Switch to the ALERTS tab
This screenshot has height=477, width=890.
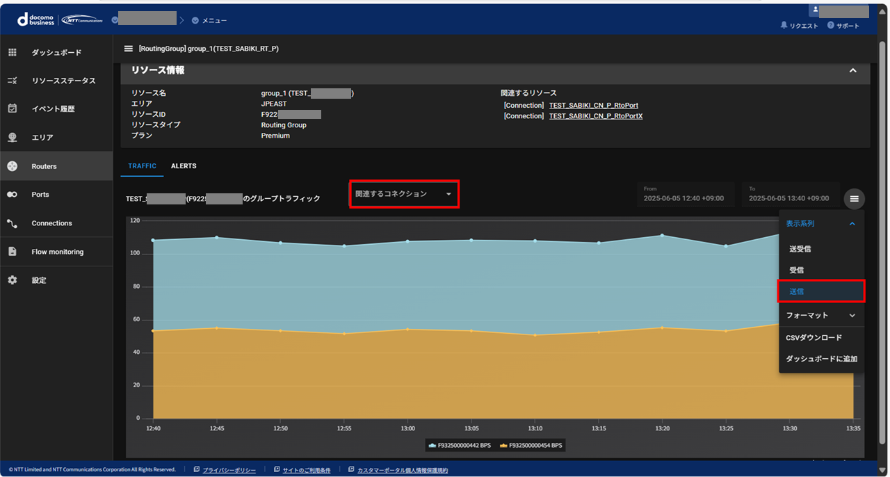tap(184, 166)
